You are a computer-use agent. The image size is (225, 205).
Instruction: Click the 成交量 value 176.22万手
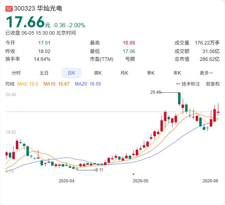coord(207,43)
